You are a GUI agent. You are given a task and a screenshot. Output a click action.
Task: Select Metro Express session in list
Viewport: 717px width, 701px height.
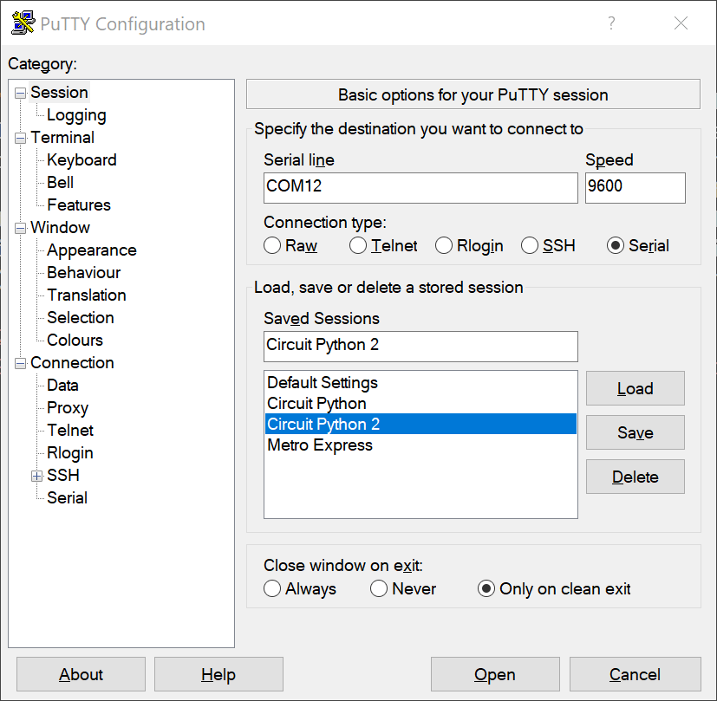(420, 445)
